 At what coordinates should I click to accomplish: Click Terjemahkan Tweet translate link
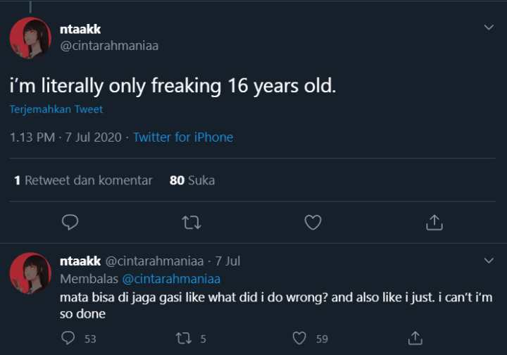(56, 109)
